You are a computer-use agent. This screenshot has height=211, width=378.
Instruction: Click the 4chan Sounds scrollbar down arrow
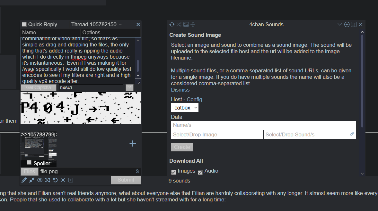click(x=362, y=174)
